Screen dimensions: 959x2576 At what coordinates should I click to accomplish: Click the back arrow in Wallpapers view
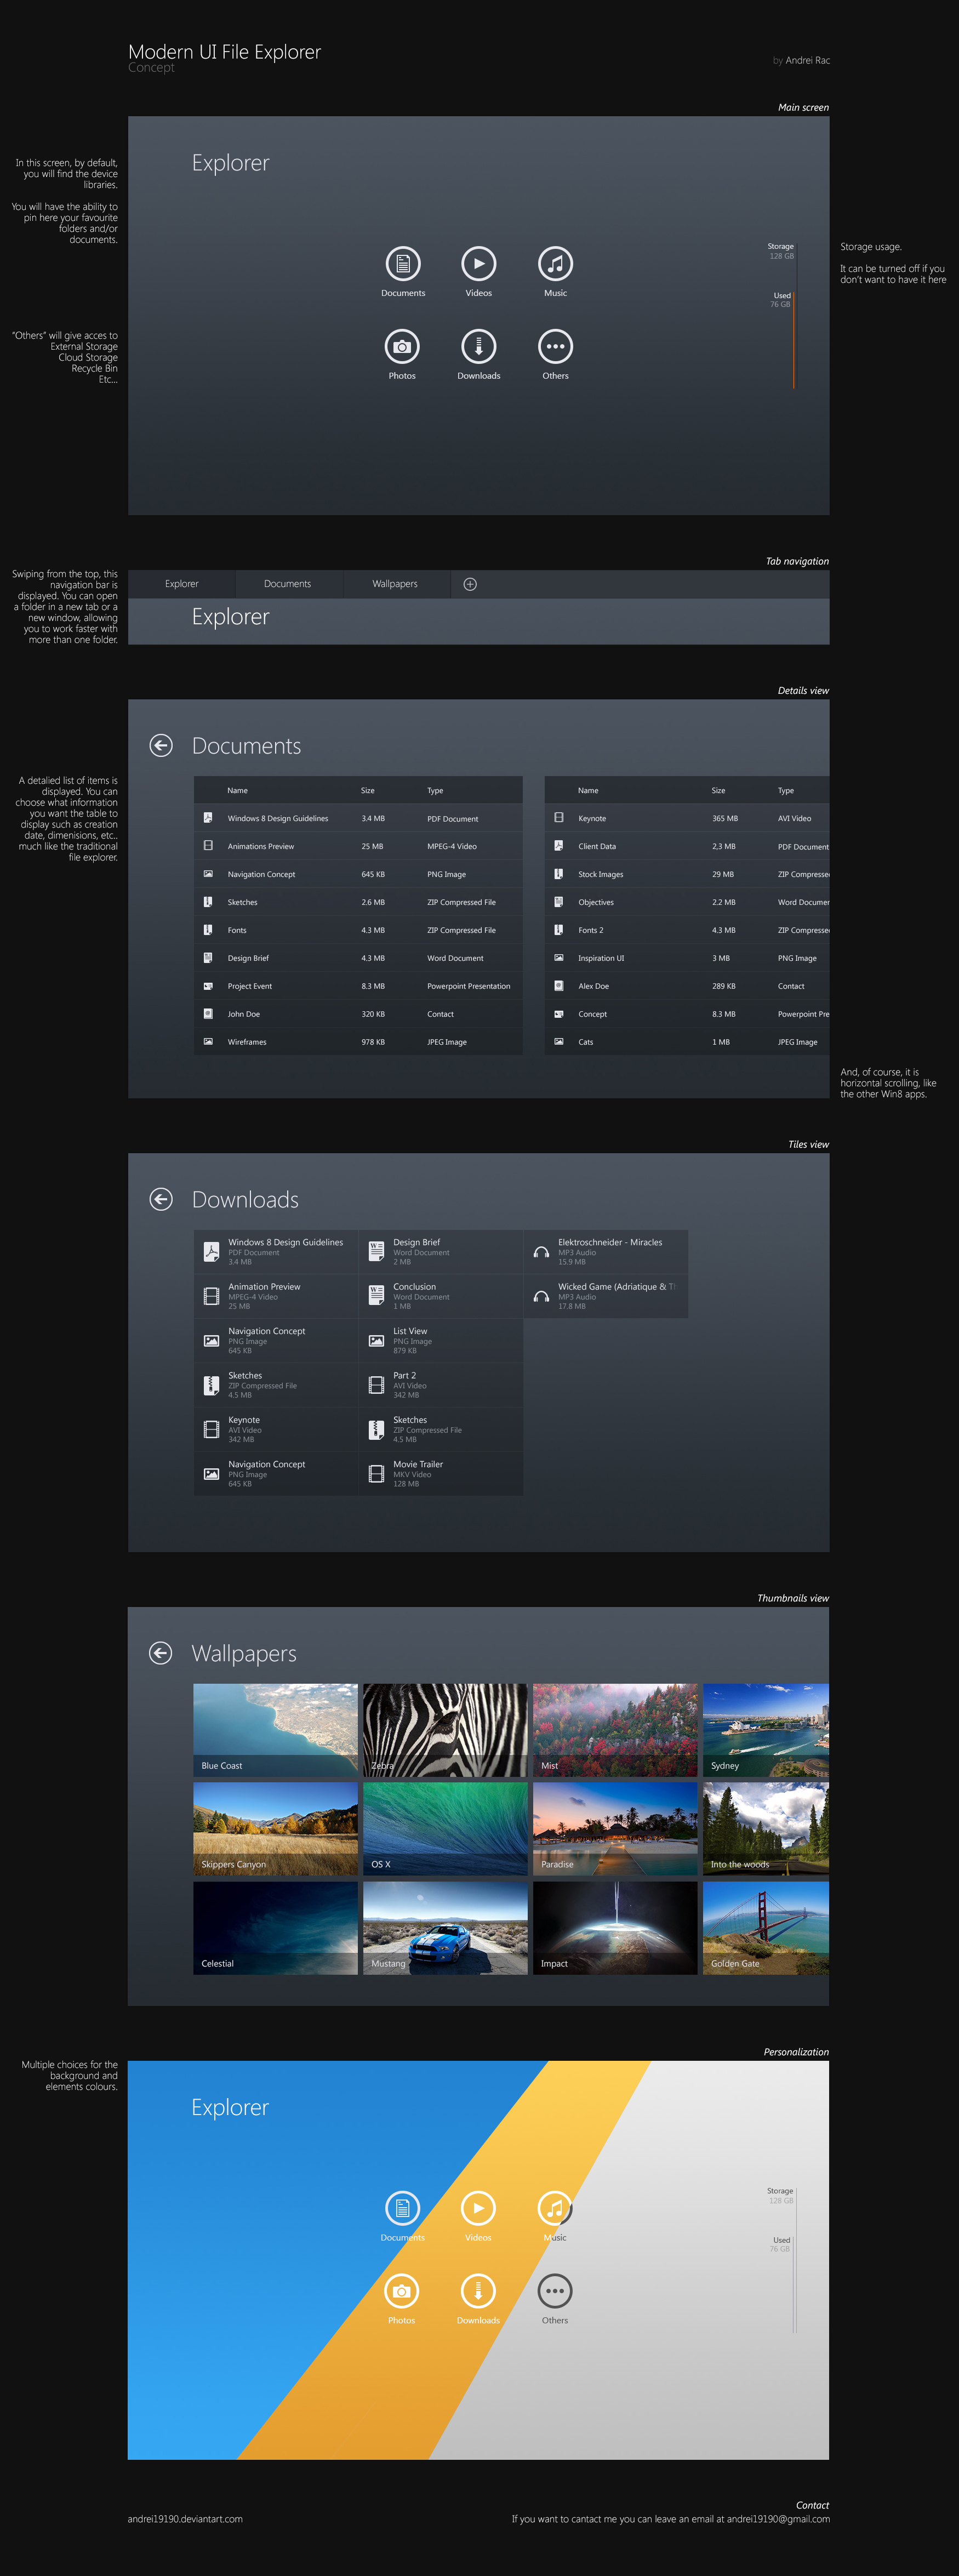point(162,1654)
